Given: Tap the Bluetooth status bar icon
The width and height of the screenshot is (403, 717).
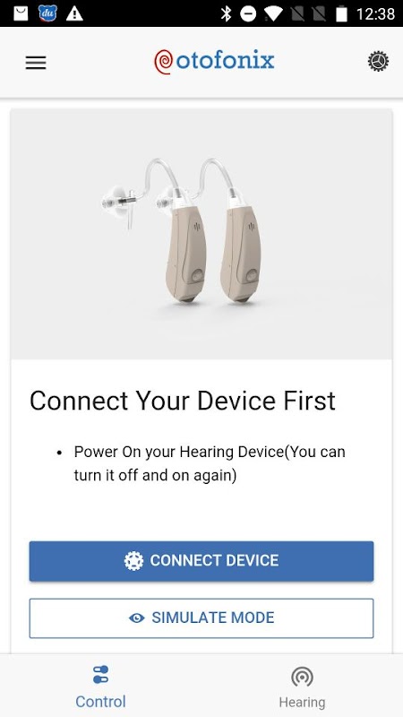Looking at the screenshot, I should click(226, 13).
